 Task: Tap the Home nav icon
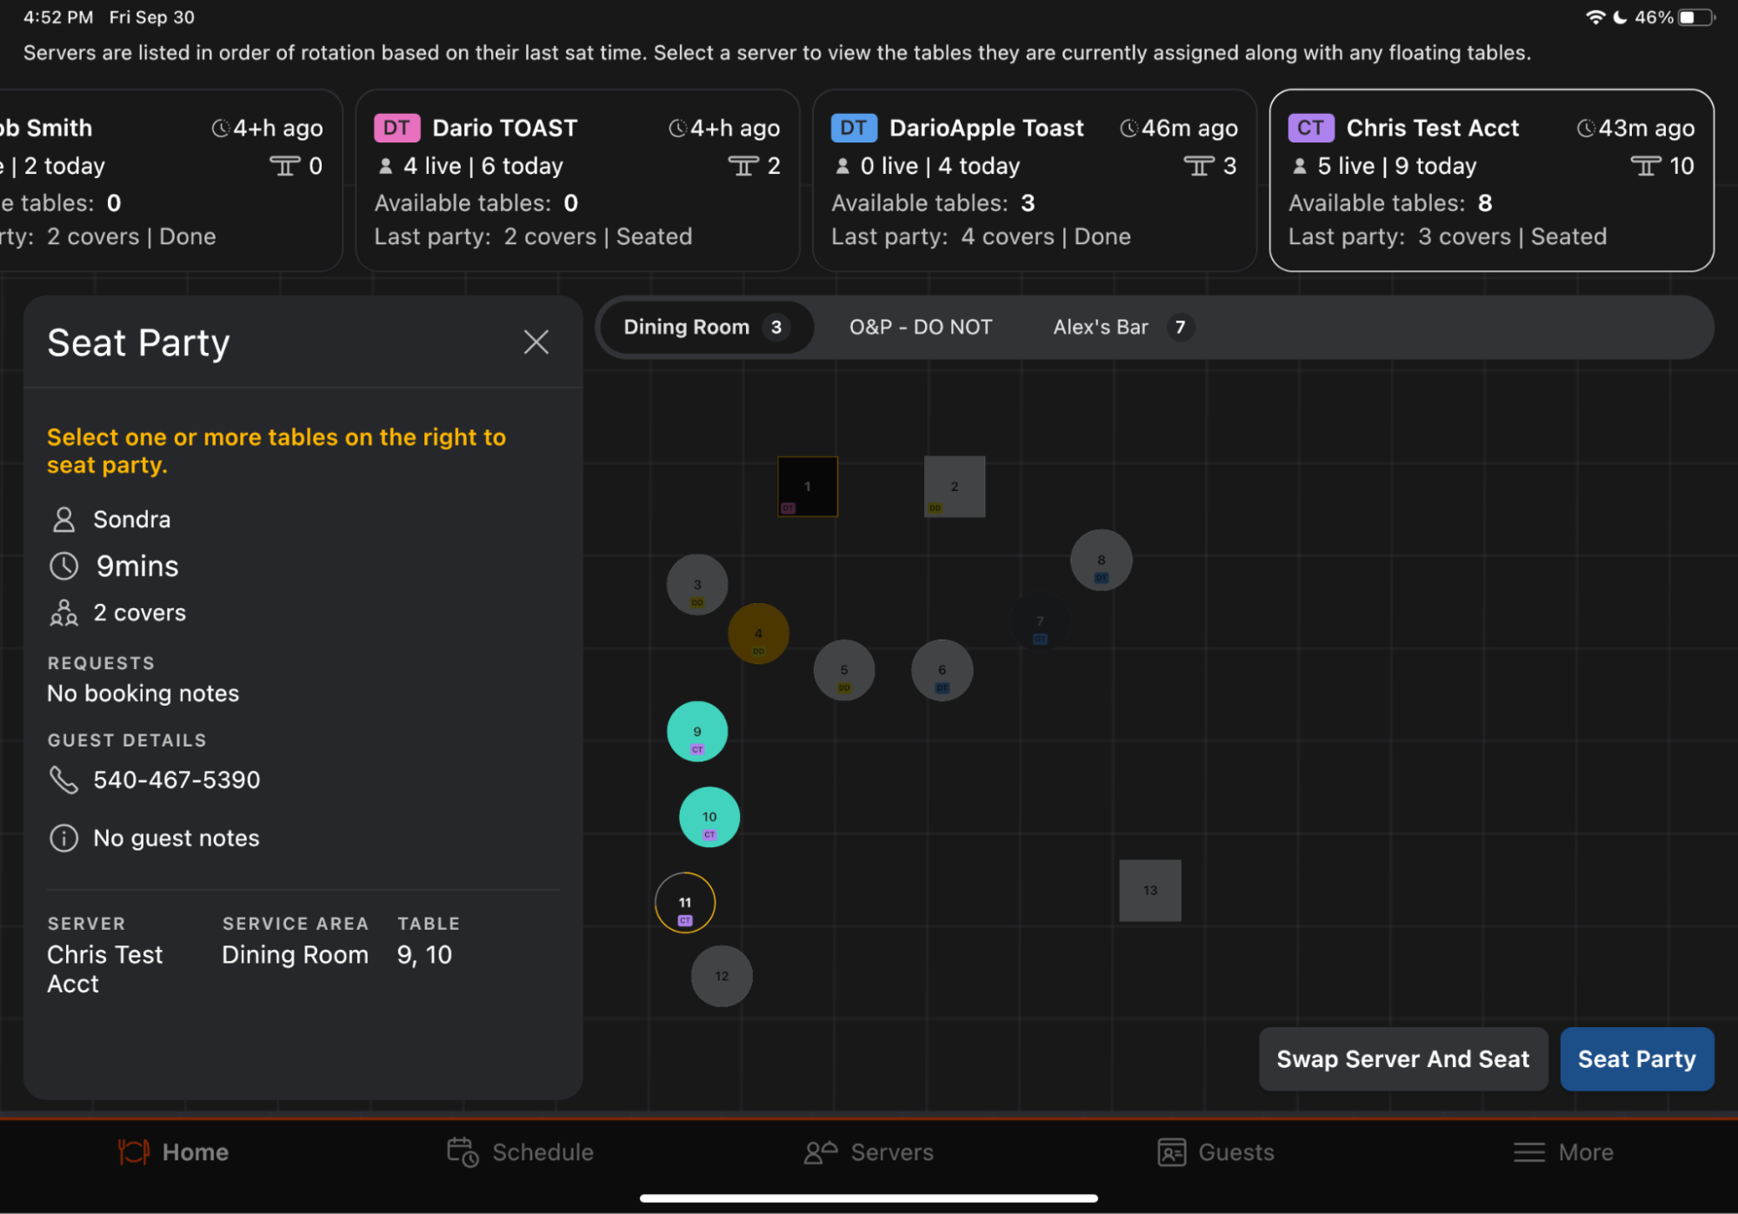133,1152
